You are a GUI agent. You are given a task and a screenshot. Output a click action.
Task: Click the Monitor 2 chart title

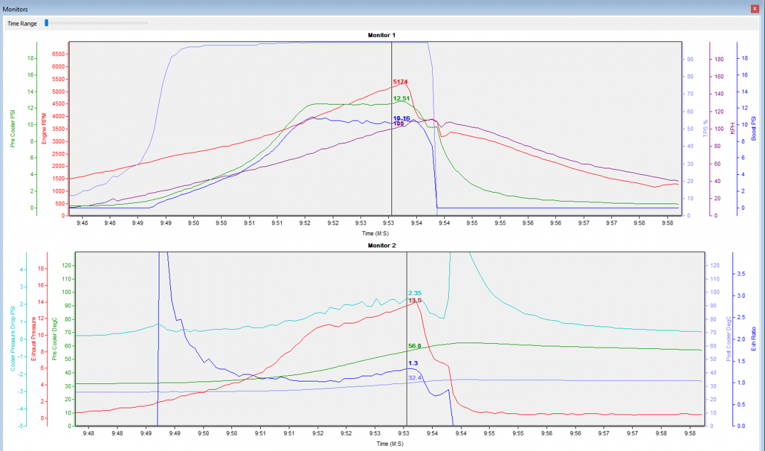point(382,245)
